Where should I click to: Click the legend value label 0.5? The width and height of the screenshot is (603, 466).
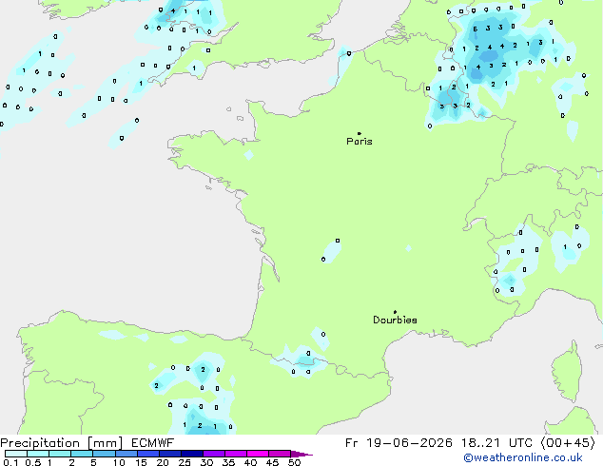pyautogui.click(x=33, y=462)
